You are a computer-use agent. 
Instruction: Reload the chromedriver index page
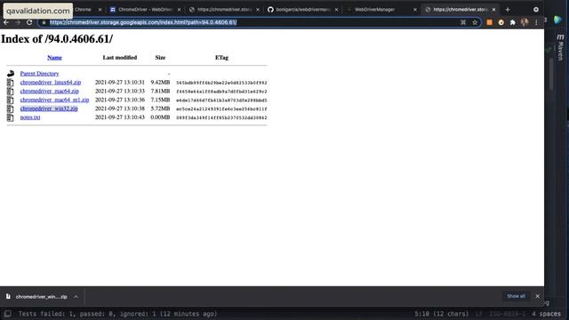(29, 22)
